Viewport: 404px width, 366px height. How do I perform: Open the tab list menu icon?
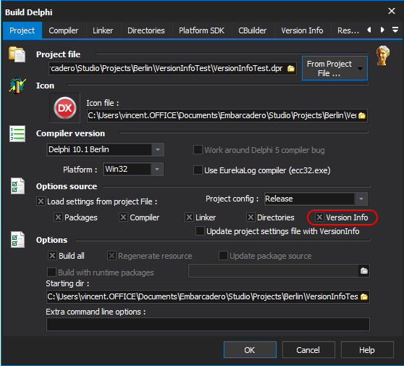(x=395, y=30)
